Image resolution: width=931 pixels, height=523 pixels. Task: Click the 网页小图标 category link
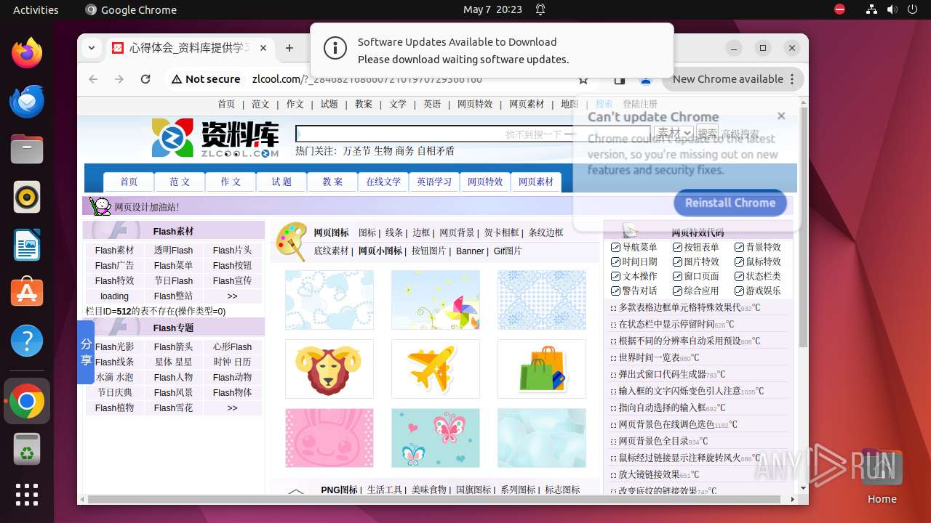tap(380, 251)
